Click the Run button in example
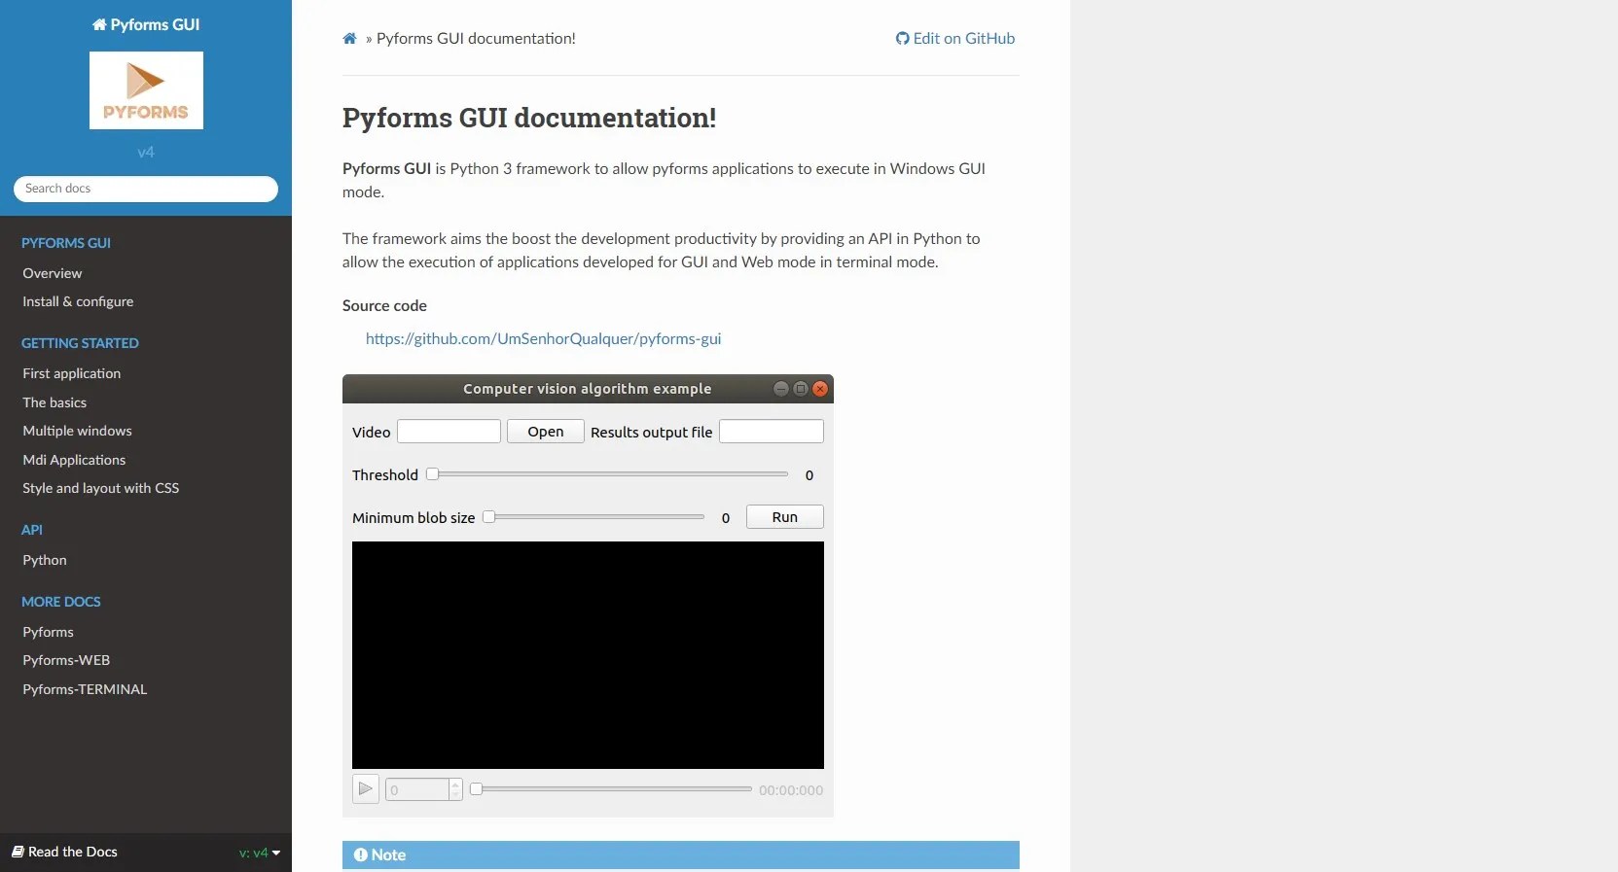The image size is (1618, 872). 785,517
